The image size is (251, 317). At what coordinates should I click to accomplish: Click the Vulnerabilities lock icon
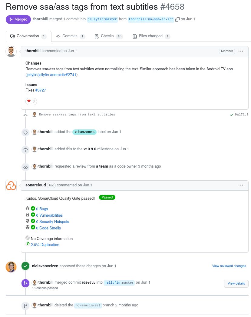28,215
